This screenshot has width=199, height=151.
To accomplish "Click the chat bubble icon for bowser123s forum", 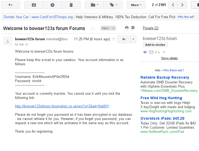I will 145,52.
